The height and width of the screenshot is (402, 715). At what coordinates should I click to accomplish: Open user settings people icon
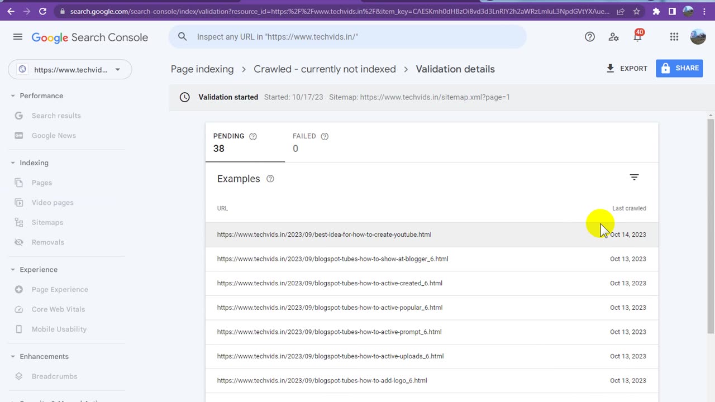(x=613, y=37)
